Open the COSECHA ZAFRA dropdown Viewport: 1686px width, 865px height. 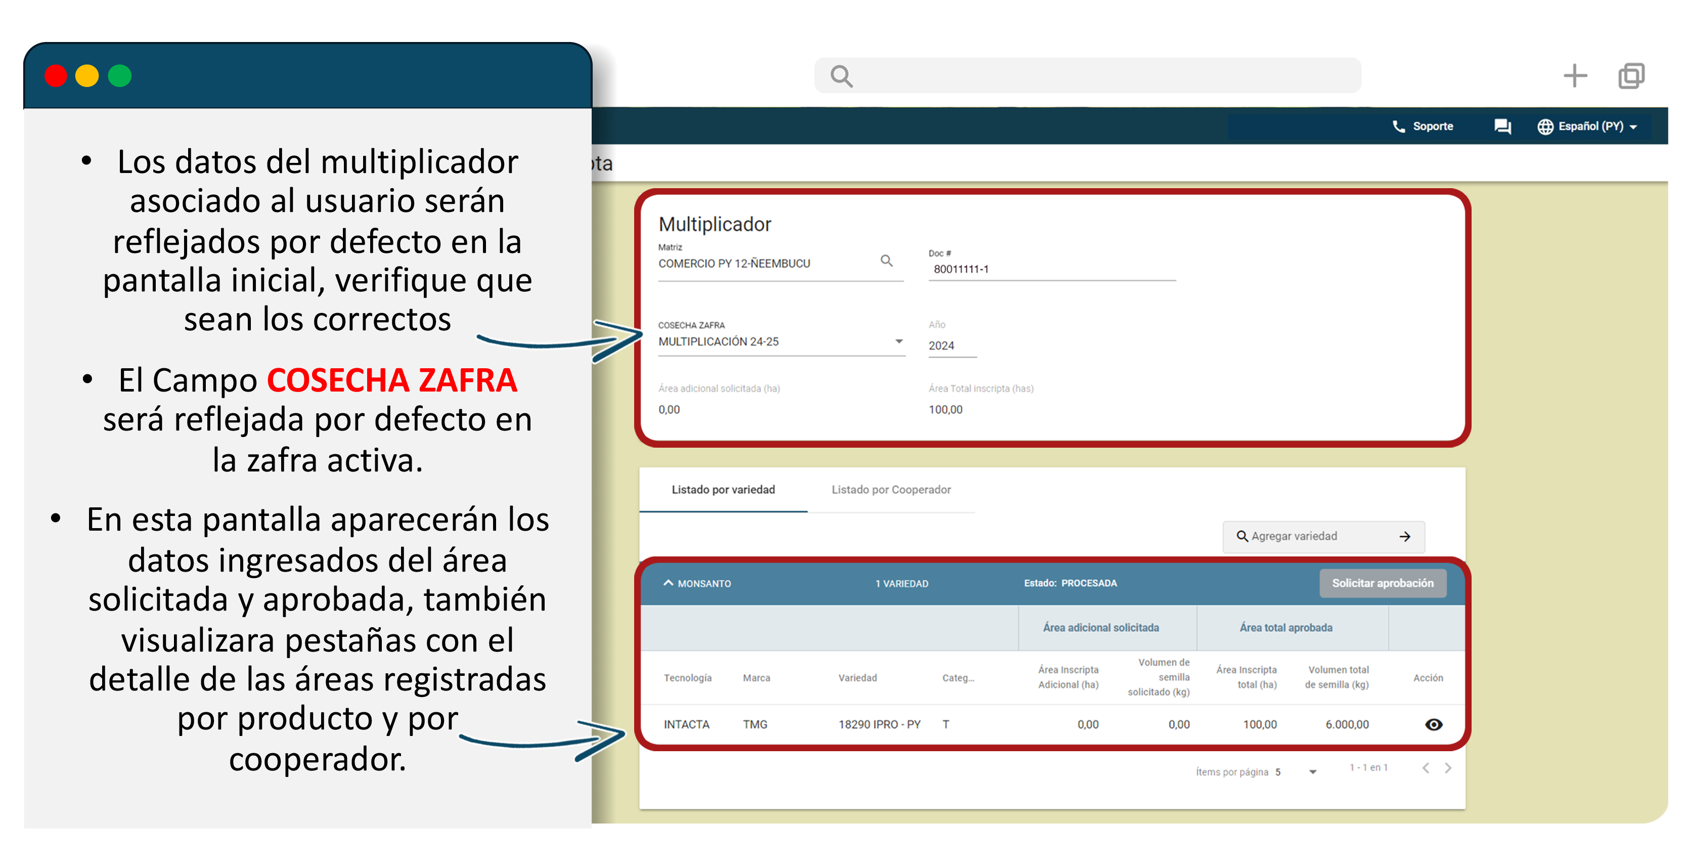pyautogui.click(x=899, y=341)
